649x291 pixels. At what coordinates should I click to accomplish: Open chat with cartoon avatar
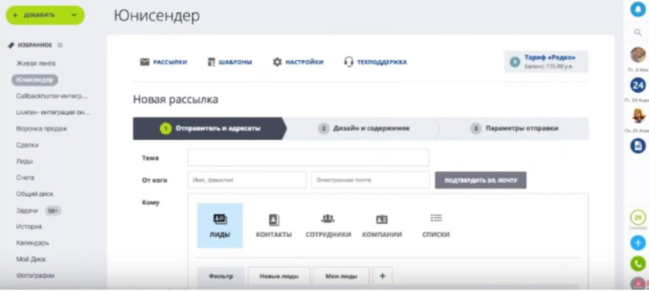[x=639, y=115]
